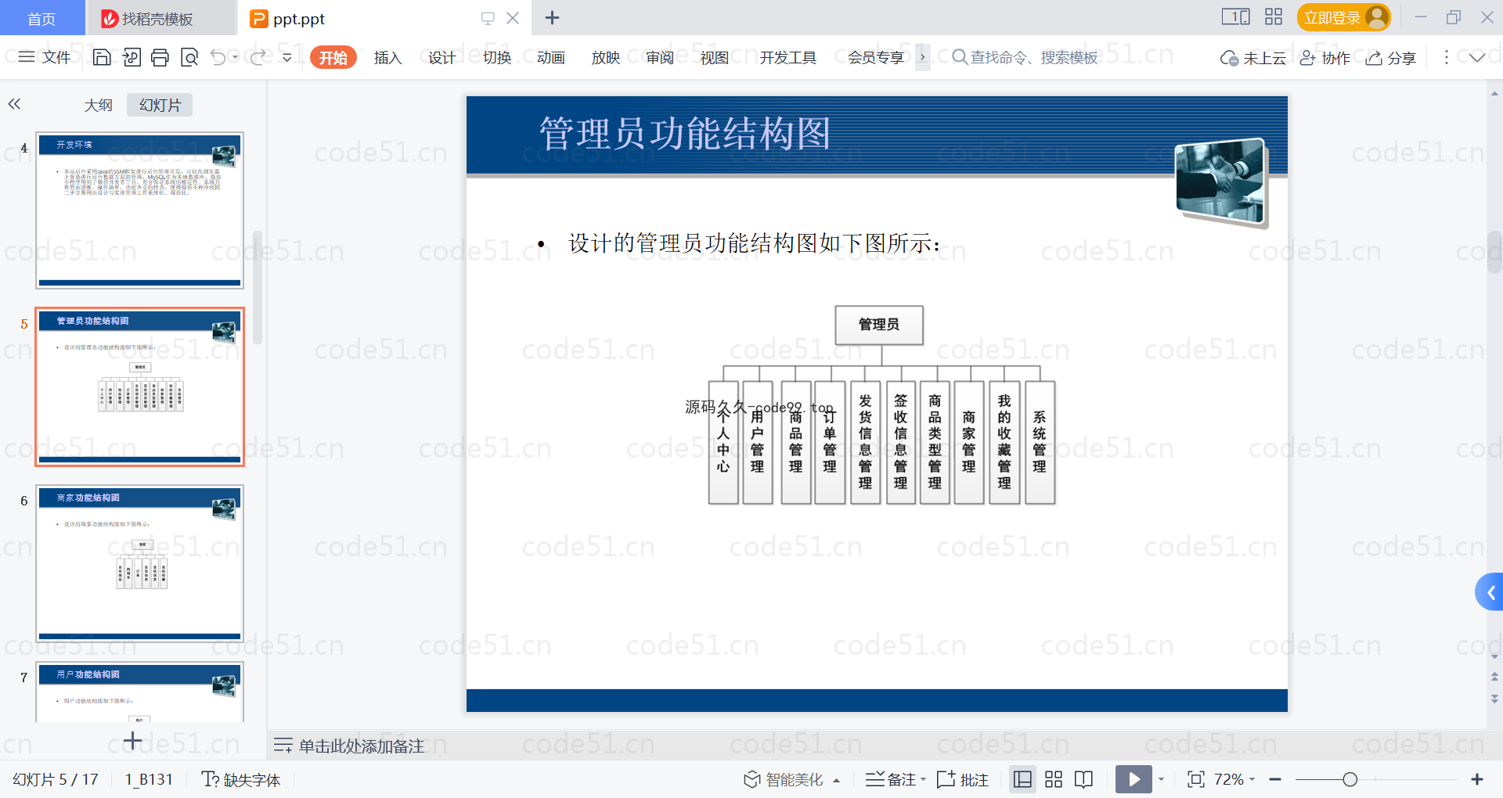Select slide 6 thumbnail 商家功能结构图
This screenshot has width=1503, height=798.
(x=139, y=563)
